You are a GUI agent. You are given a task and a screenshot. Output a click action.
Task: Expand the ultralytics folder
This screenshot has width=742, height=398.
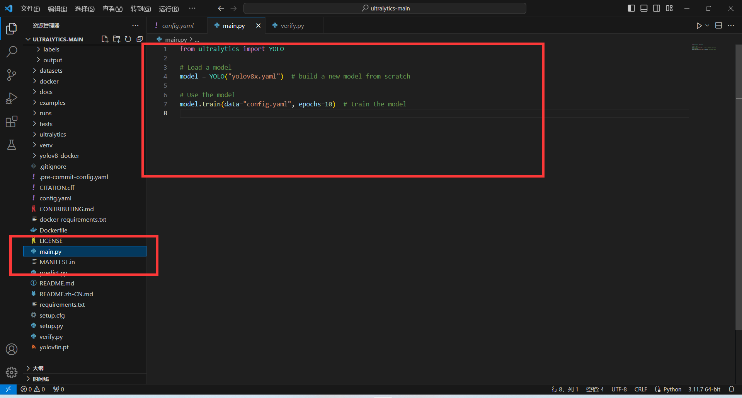[85, 134]
